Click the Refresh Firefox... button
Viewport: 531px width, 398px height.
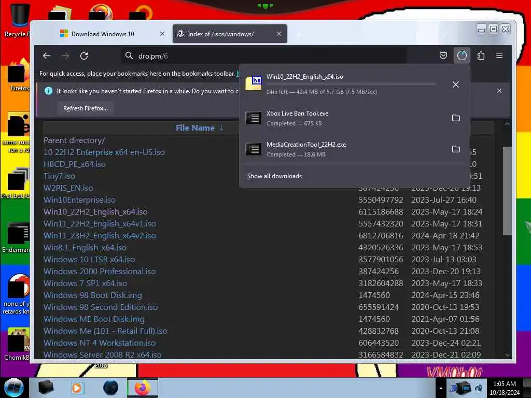86,108
